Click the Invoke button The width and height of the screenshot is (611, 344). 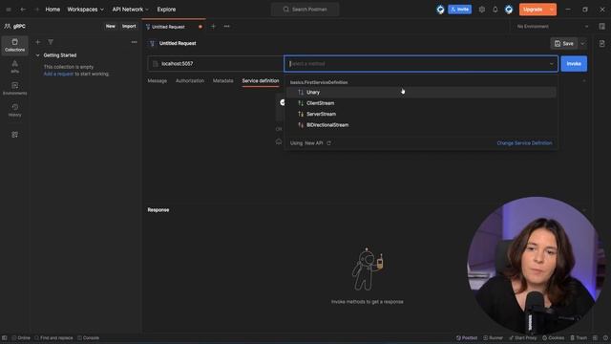pyautogui.click(x=574, y=64)
